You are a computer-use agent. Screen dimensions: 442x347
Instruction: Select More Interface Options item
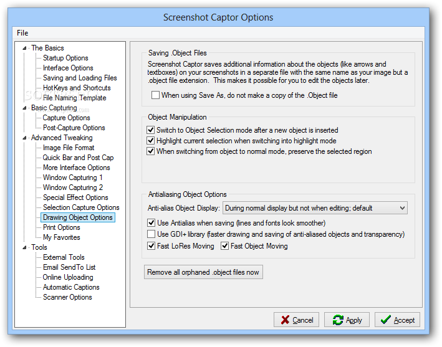[77, 168]
